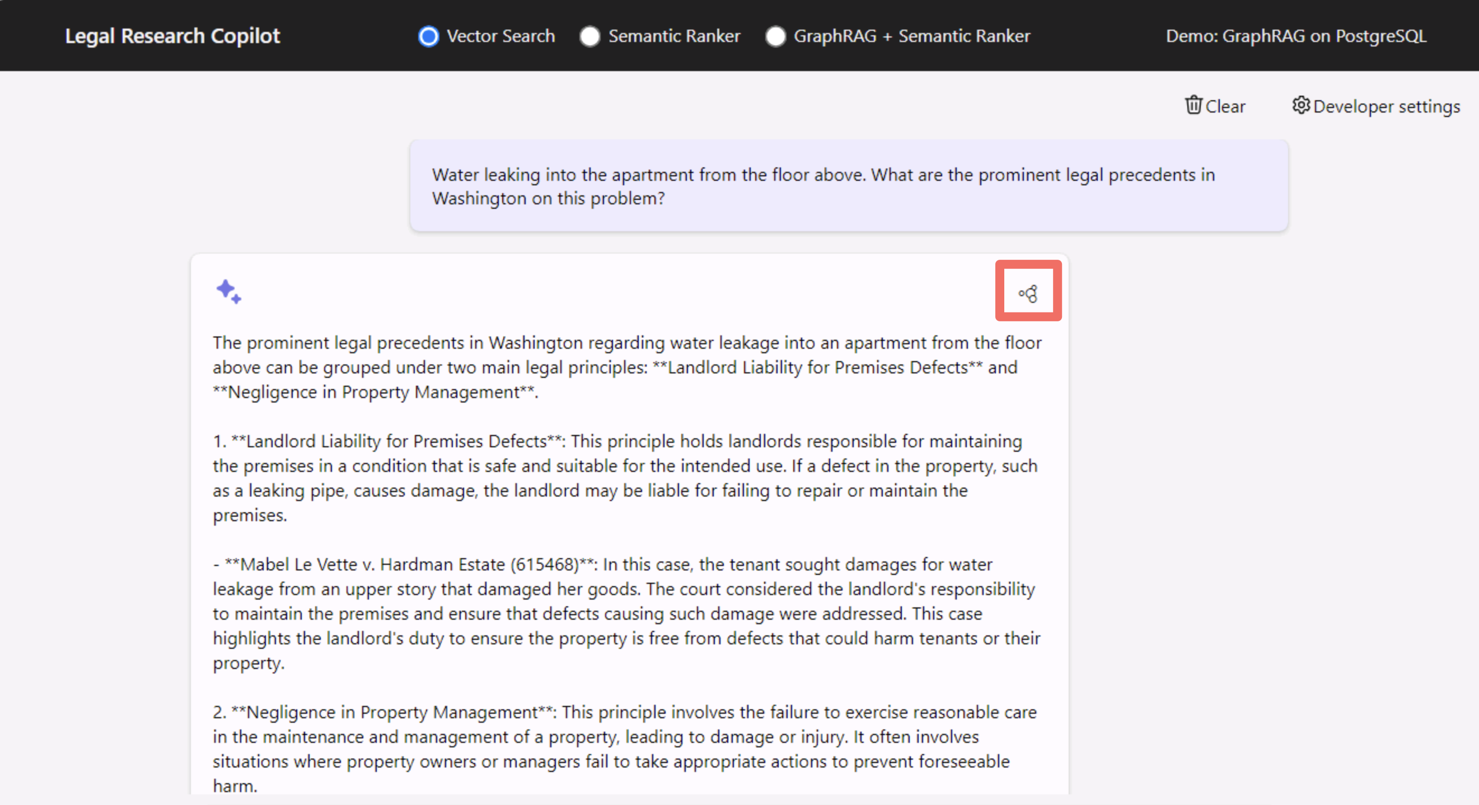Select the Vector Search radio button

point(428,36)
